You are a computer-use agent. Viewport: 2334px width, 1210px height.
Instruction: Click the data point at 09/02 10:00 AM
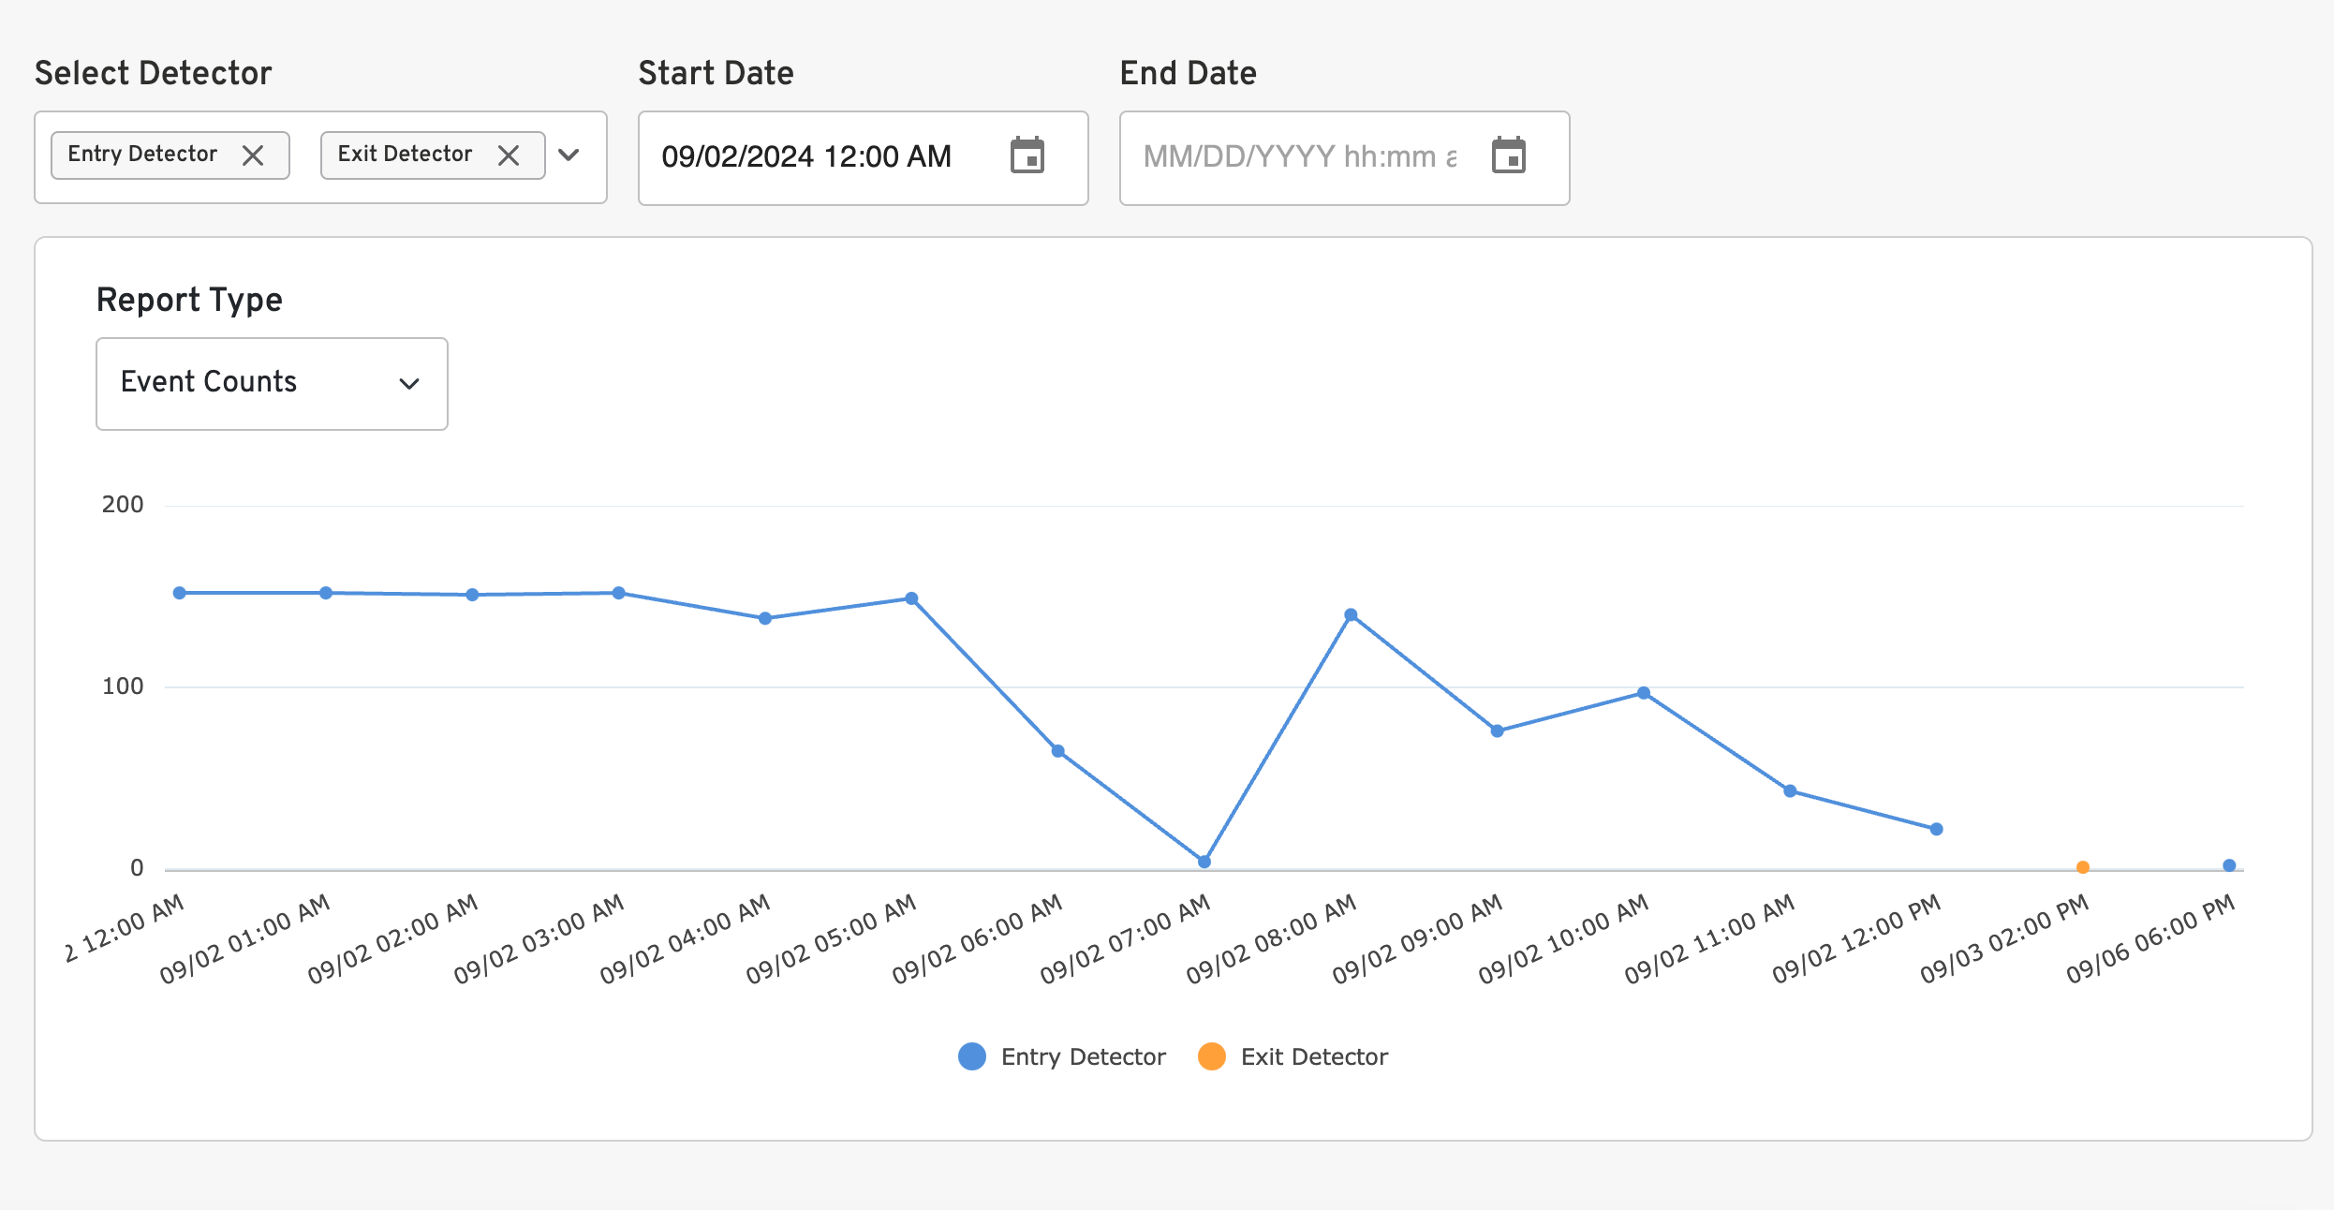click(x=1644, y=693)
